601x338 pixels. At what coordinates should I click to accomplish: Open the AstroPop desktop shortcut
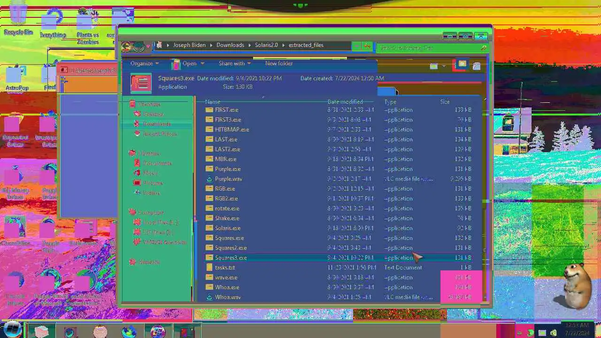[17, 79]
